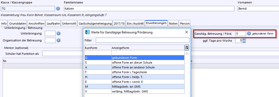Select the Erweiterungen tab
The image size is (279, 97).
click(156, 23)
